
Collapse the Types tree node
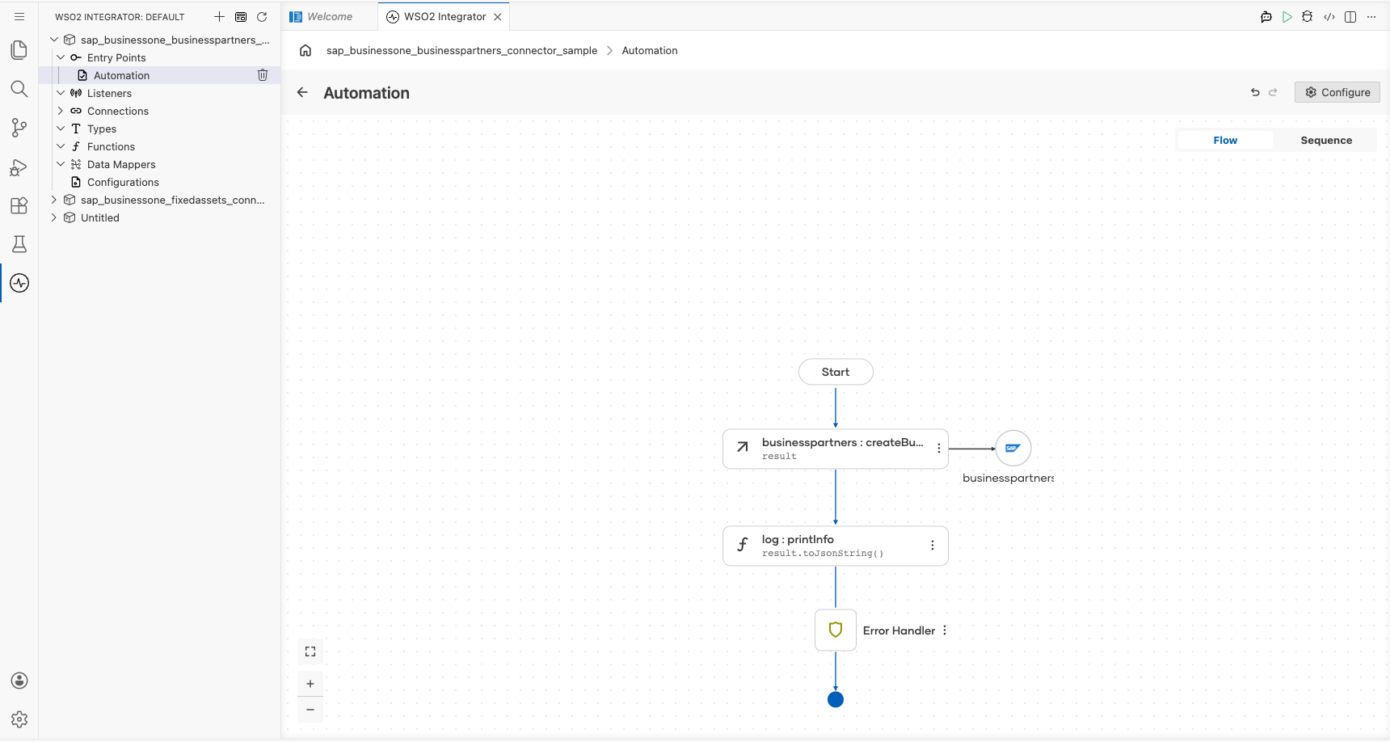[61, 129]
